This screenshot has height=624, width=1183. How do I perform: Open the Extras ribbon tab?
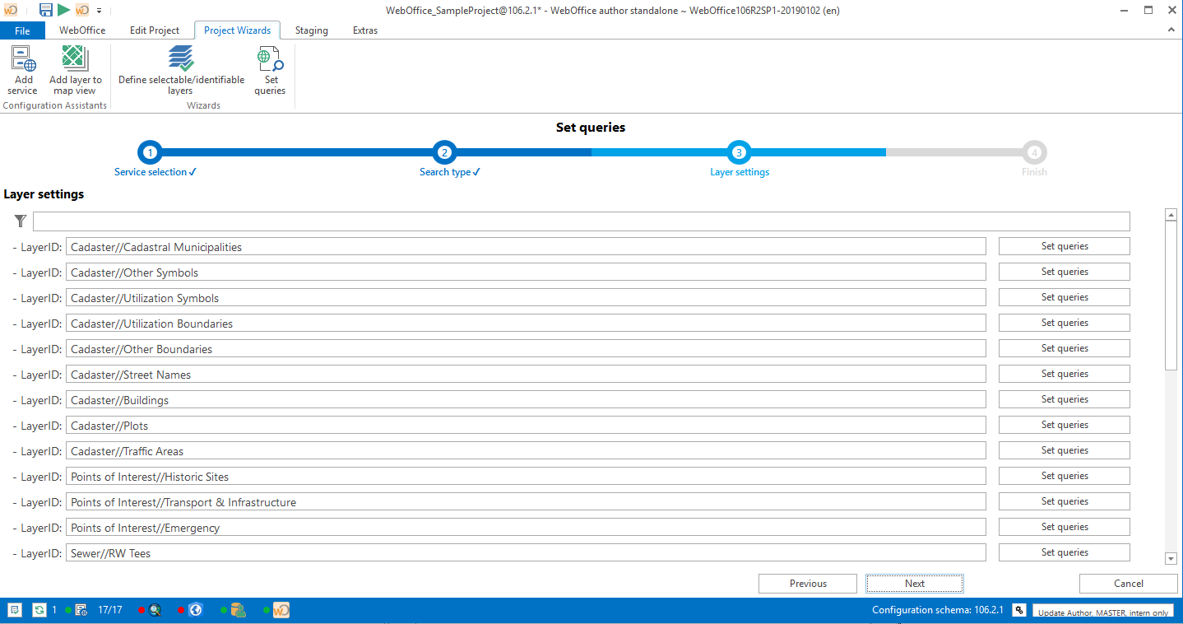(364, 30)
